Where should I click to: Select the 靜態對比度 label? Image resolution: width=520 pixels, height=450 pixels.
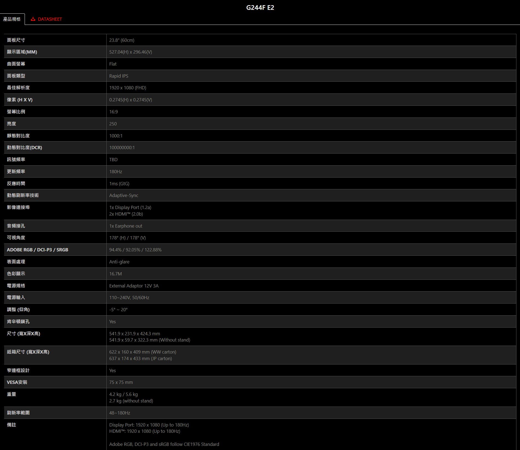18,136
